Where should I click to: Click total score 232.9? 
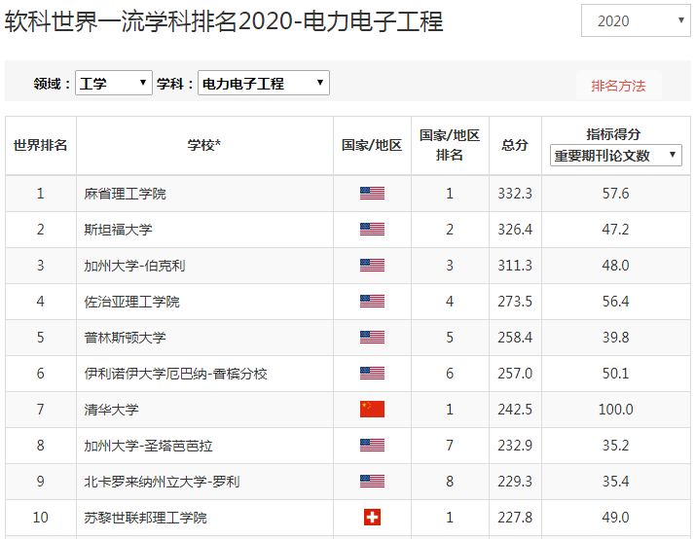click(x=515, y=445)
